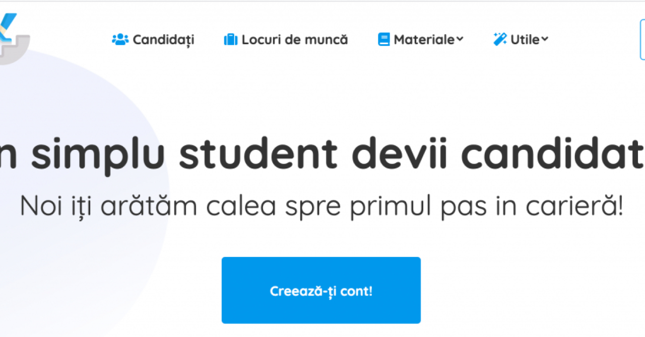Click the Utile navigation label
Viewport: 645px width, 337px height.
pos(525,39)
